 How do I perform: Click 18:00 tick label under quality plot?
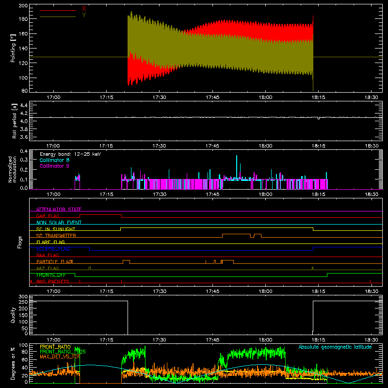[265, 340]
